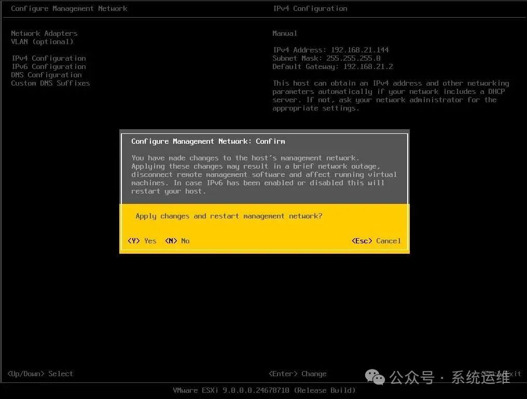Open DNS Configuration menu entry

(x=46, y=75)
